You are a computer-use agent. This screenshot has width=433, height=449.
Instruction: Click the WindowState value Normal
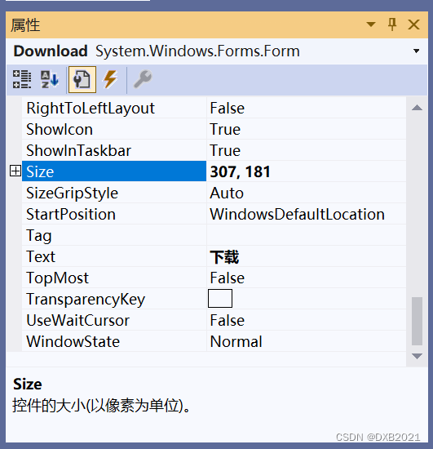coord(306,341)
